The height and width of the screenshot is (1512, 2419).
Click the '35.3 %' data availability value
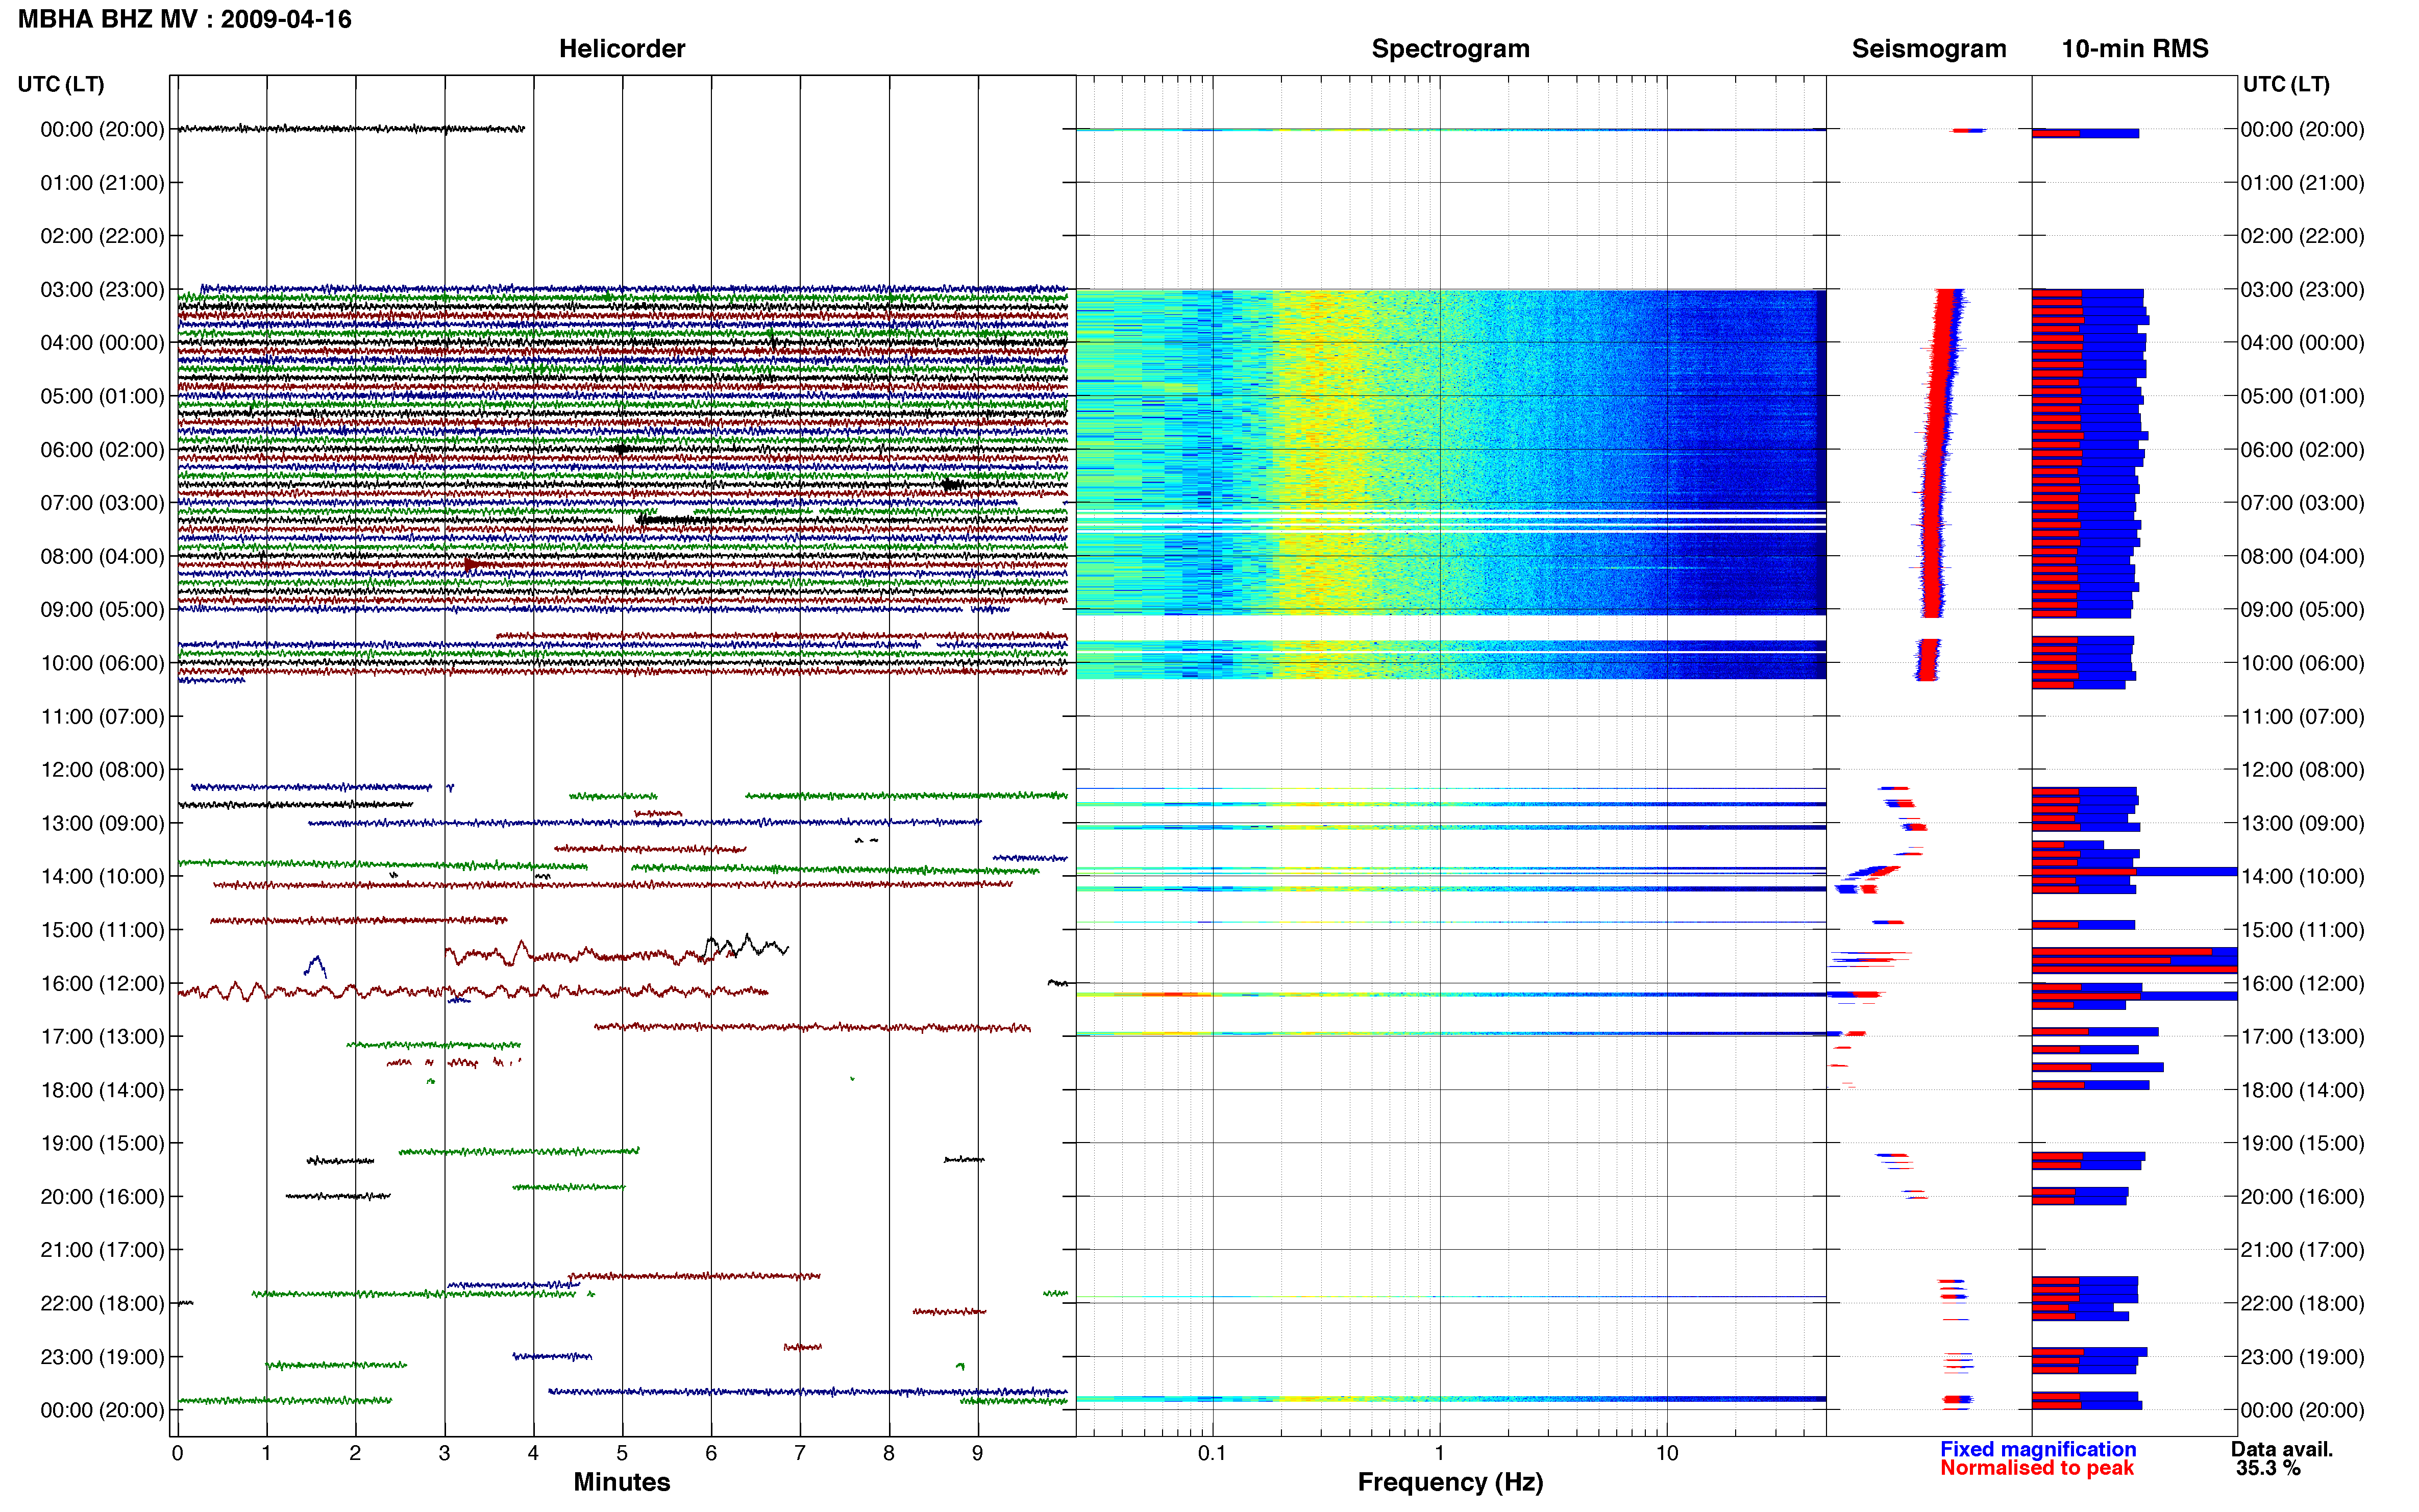(x=2268, y=1469)
